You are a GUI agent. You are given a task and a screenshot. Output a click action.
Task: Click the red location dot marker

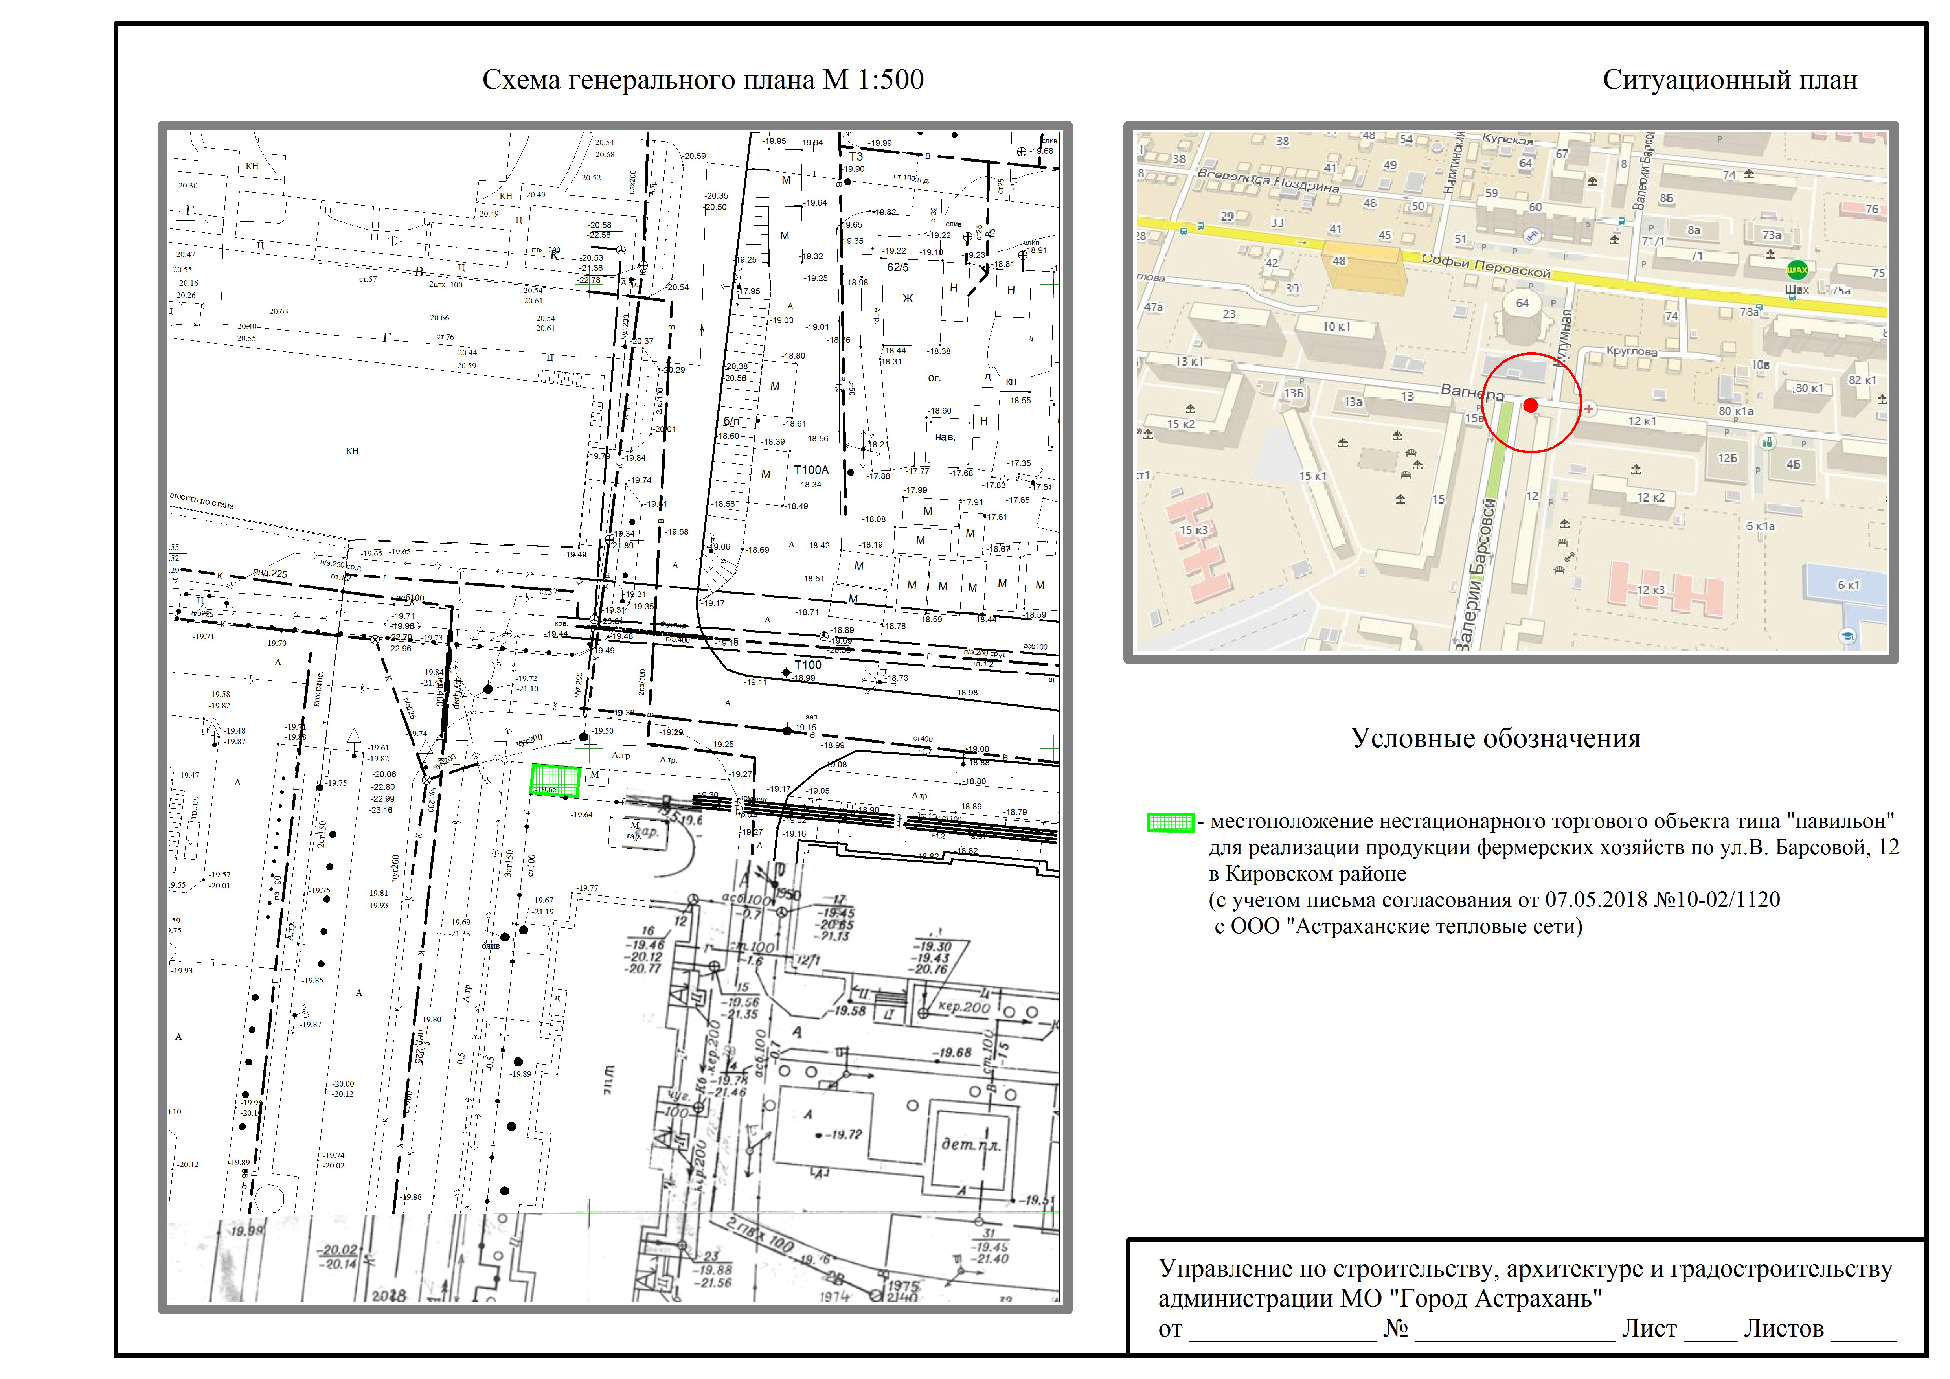pyautogui.click(x=1531, y=406)
